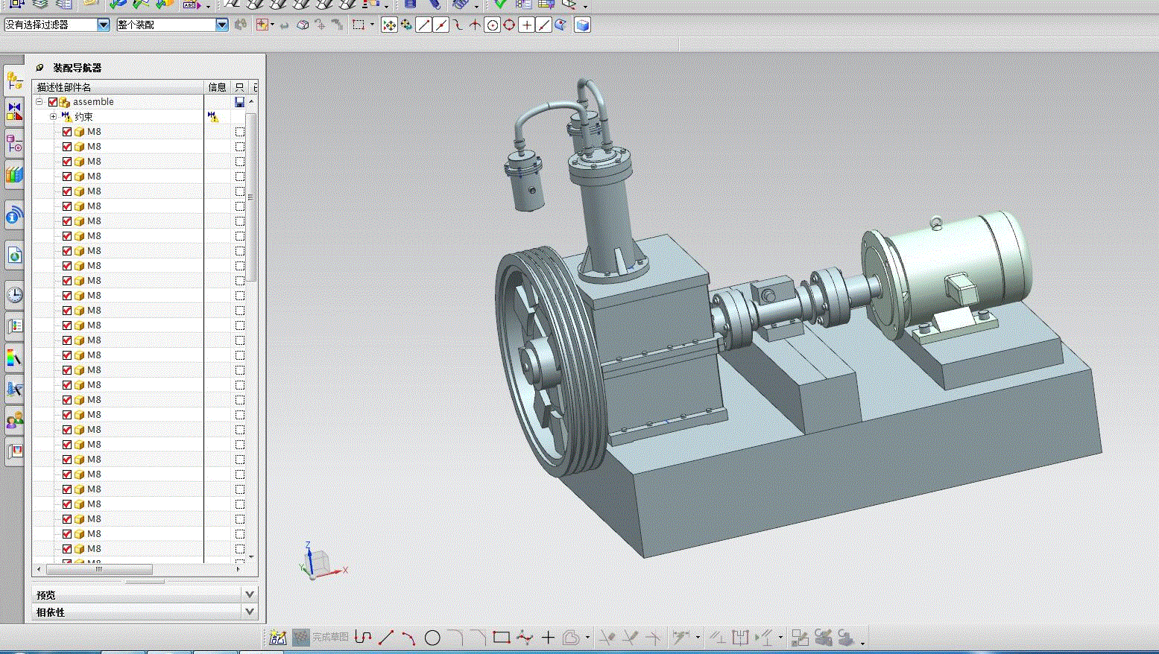Screen dimensions: 1159x654
Task: Open the Constraint Navigator sidebar tab
Action: [14, 112]
